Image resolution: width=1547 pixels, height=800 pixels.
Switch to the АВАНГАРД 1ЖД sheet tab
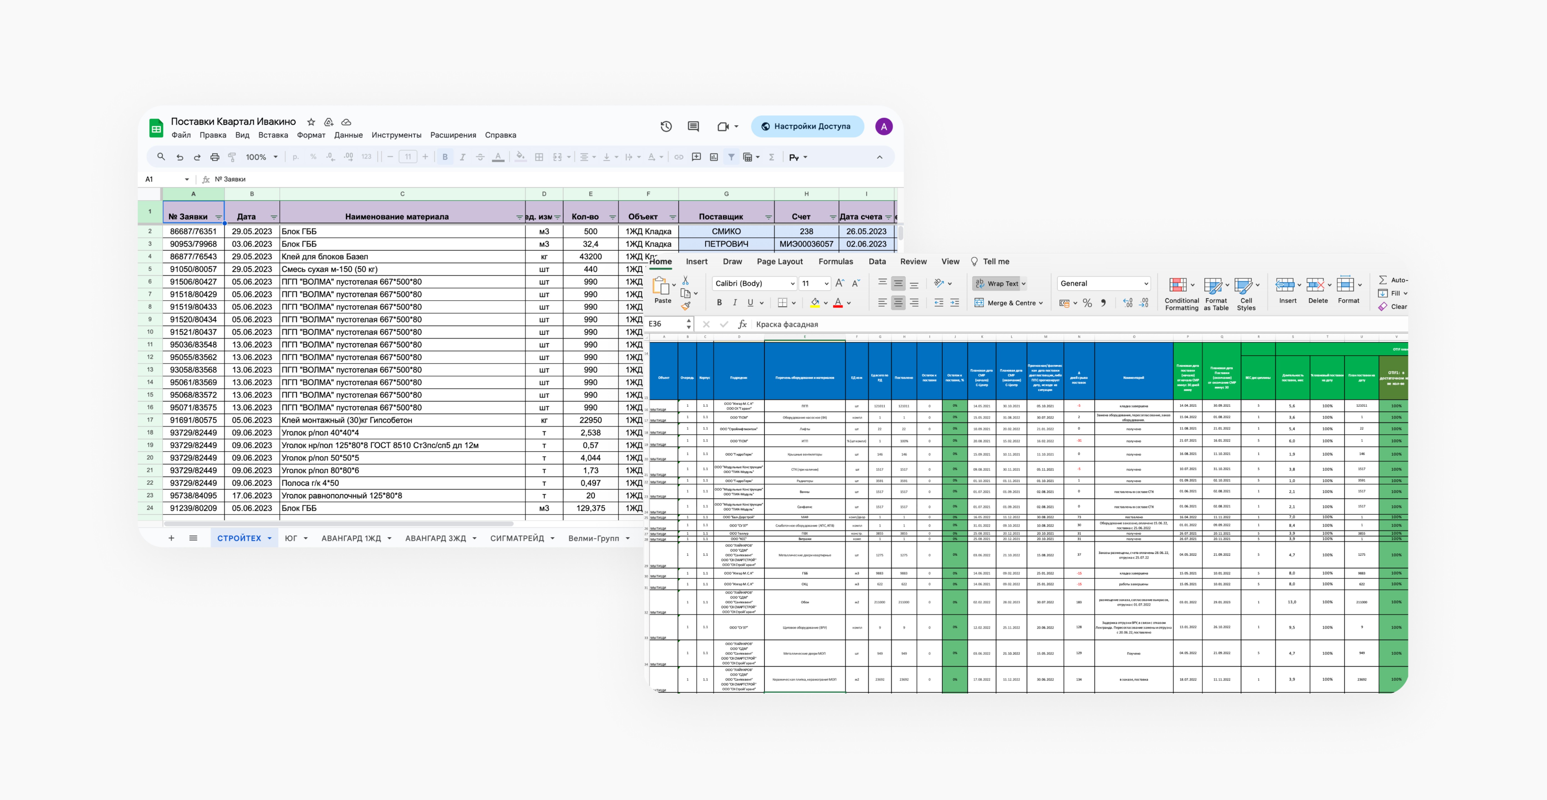point(351,538)
